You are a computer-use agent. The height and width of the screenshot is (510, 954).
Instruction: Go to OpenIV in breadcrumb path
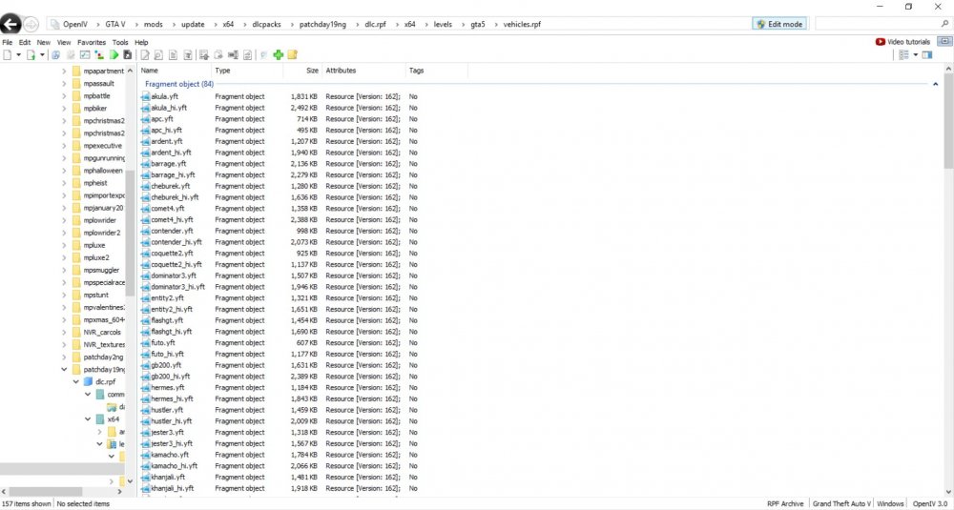[x=75, y=25]
